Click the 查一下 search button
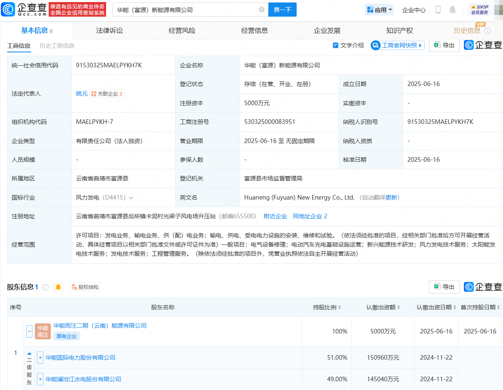Image resolution: width=503 pixels, height=390 pixels. pyautogui.click(x=282, y=10)
